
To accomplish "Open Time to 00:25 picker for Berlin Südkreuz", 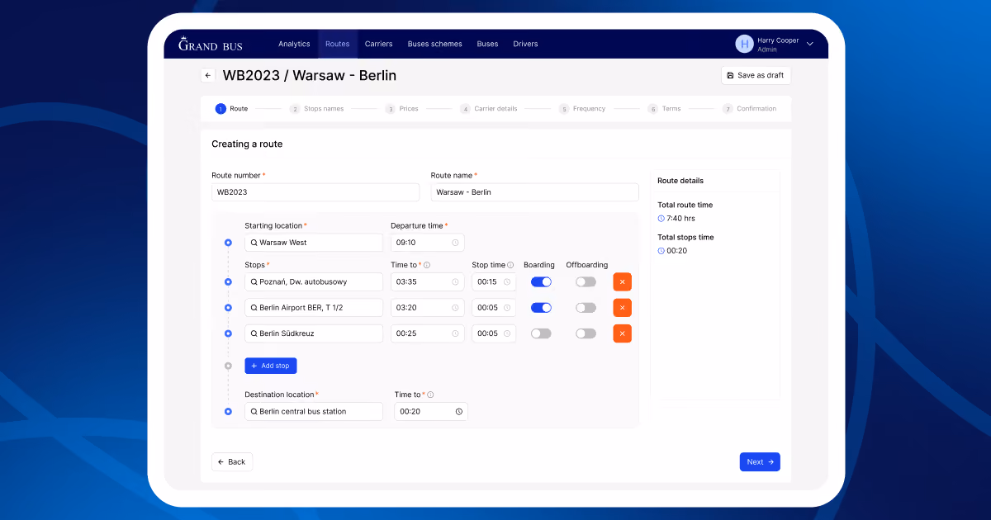I will [x=428, y=333].
